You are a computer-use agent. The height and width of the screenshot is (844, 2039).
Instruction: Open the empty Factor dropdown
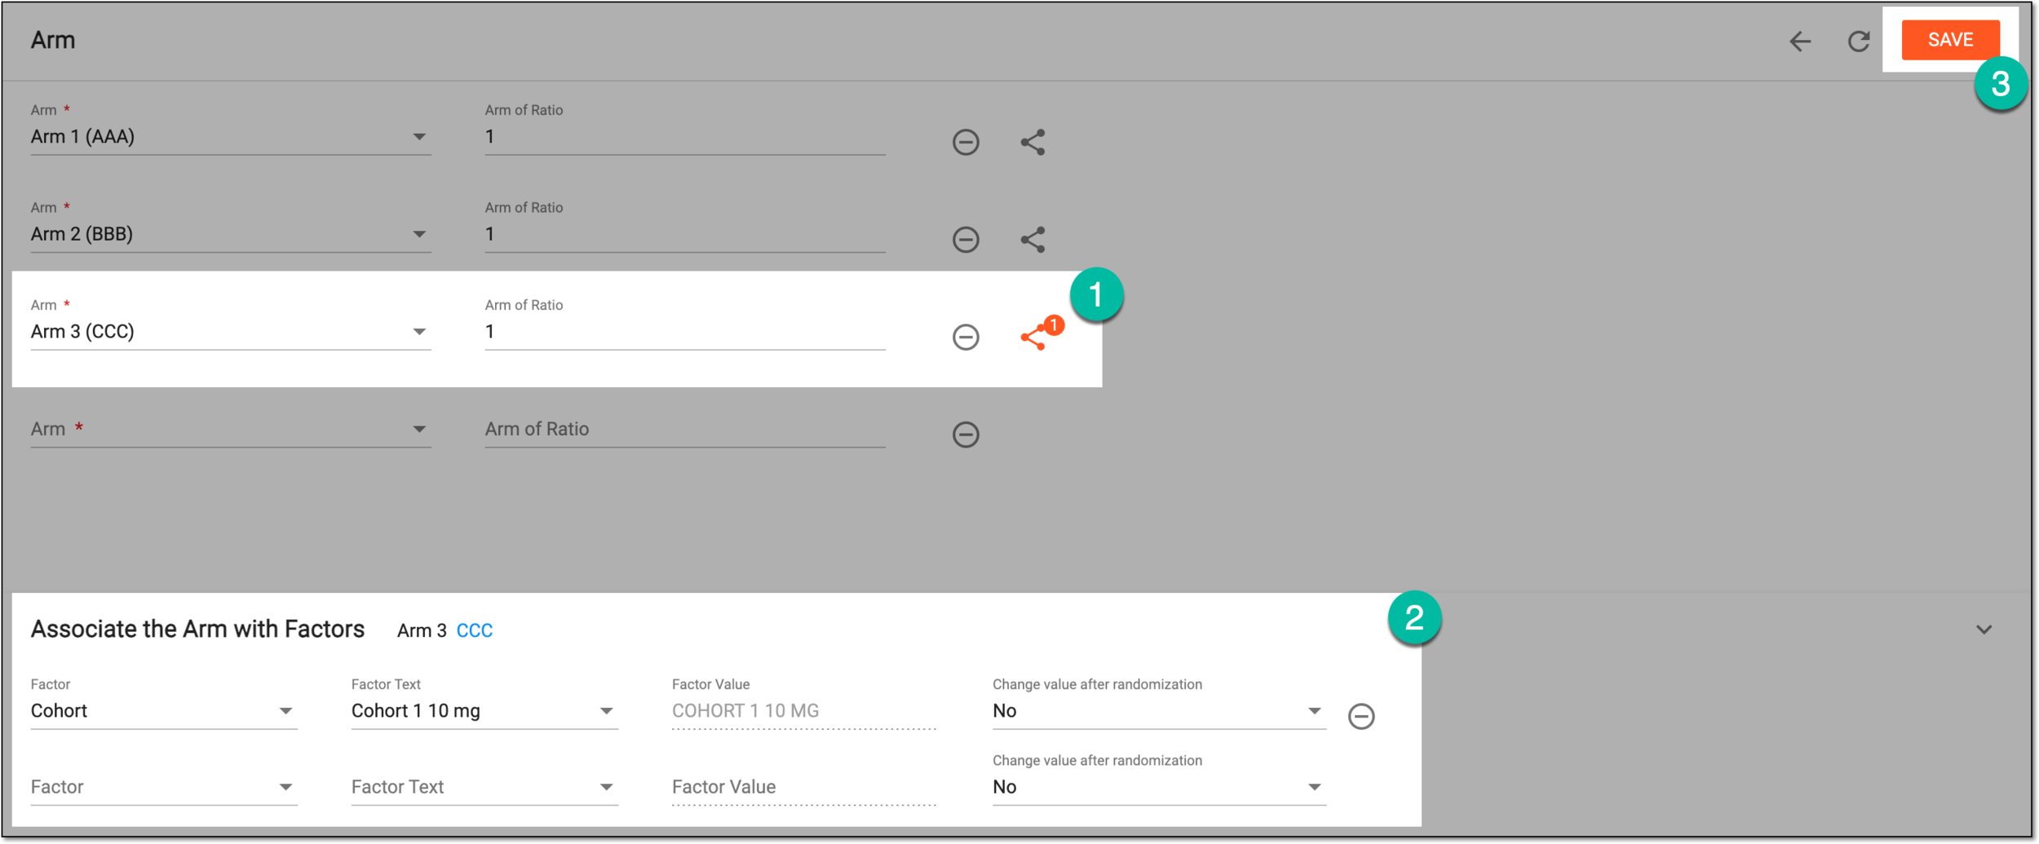pyautogui.click(x=164, y=787)
